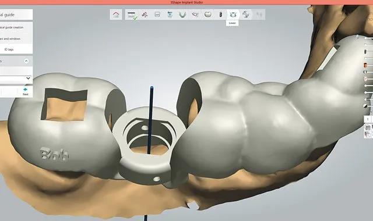Open the crown design step icon
This screenshot has height=221, width=373.
(207, 15)
